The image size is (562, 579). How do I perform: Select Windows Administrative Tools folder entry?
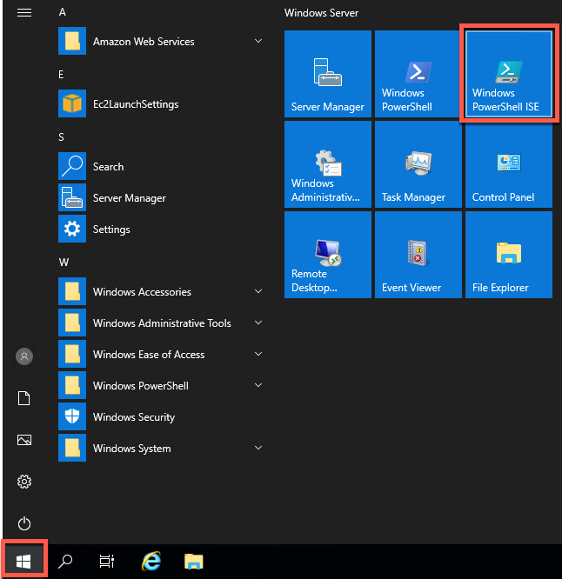[162, 323]
